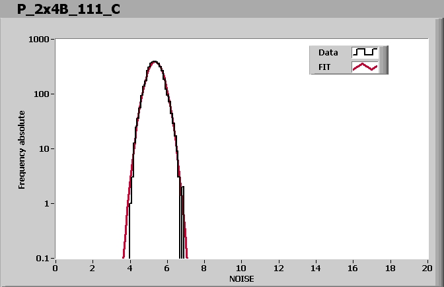Select the 'FIT' legend label
This screenshot has width=444, height=287.
point(324,67)
